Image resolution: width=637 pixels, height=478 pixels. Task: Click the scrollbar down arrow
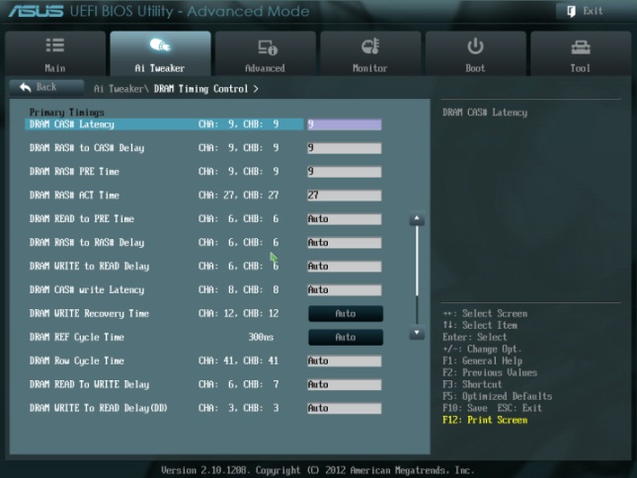tap(417, 333)
